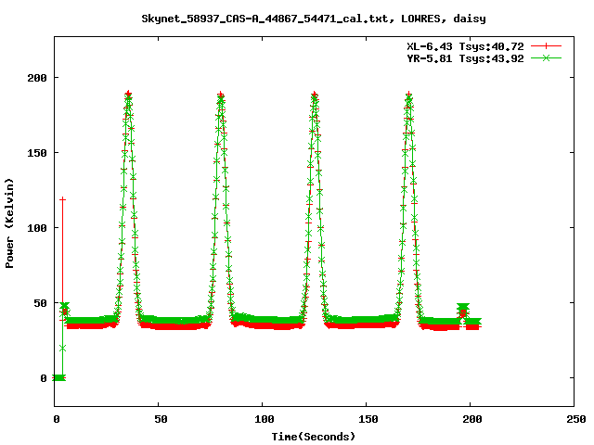
Task: Select the XL-6.43 Tsys:40.72 legend label
Action: coord(465,46)
